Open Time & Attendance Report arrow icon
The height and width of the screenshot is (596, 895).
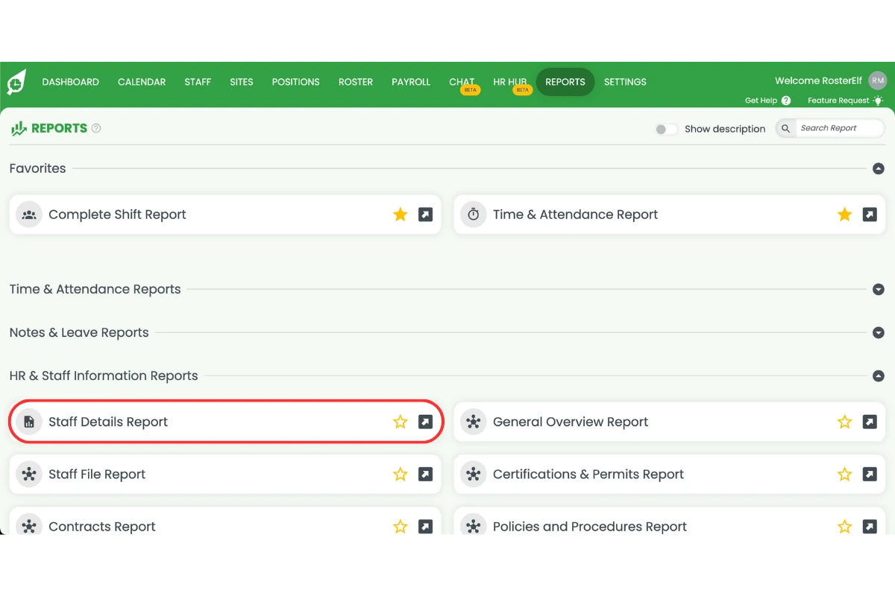870,215
